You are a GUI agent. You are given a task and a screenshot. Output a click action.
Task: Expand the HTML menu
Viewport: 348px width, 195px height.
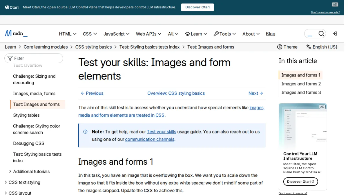(x=68, y=34)
